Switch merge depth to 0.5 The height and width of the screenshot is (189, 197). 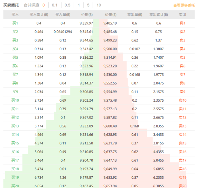pyautogui.click(x=67, y=5)
